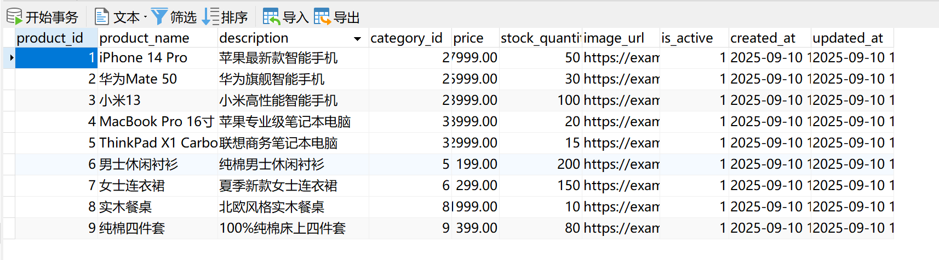The height and width of the screenshot is (260, 939).
Task: Open the Filter funnel icon
Action: (x=159, y=17)
